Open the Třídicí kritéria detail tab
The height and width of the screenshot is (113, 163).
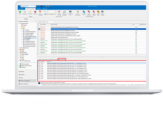[45, 59]
